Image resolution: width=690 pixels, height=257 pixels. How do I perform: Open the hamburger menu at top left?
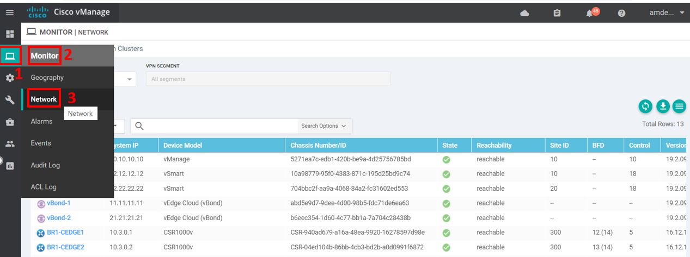point(9,13)
